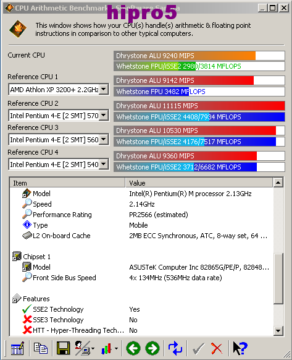Minimize the benchmark window

(x=262, y=8)
